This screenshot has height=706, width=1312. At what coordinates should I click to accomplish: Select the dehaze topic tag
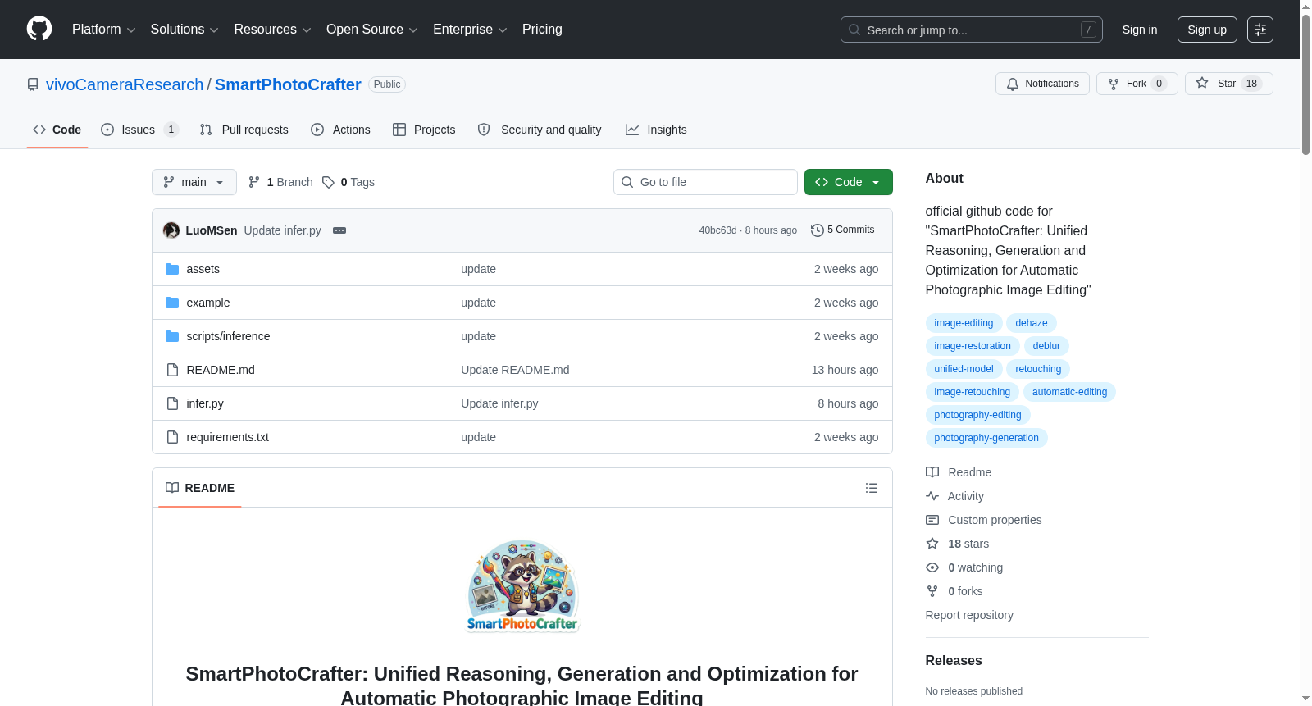[x=1032, y=323]
